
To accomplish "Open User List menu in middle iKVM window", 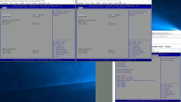I will [105, 3].
